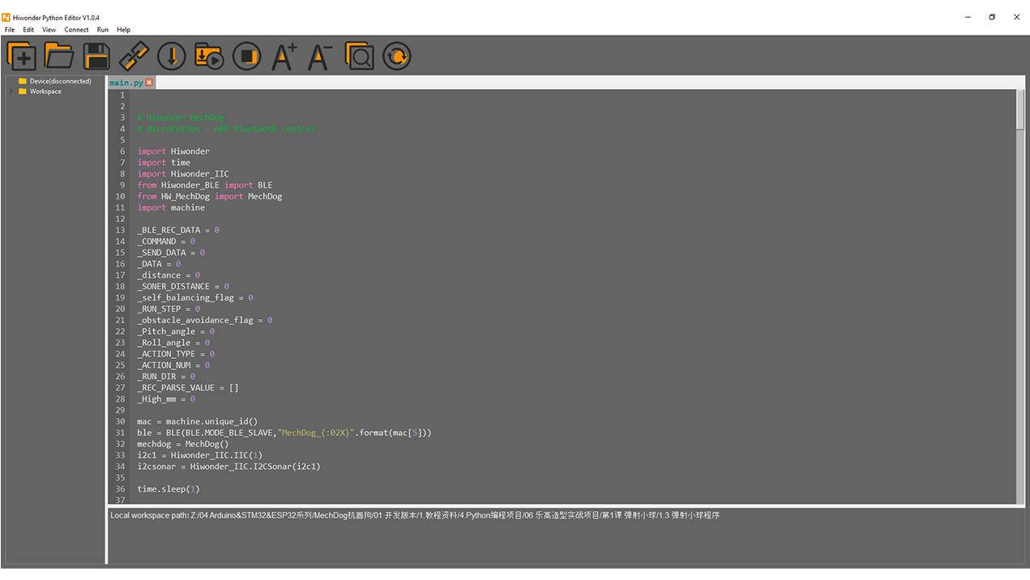This screenshot has height=580, width=1030.
Task: Open the Run menu
Action: click(102, 30)
